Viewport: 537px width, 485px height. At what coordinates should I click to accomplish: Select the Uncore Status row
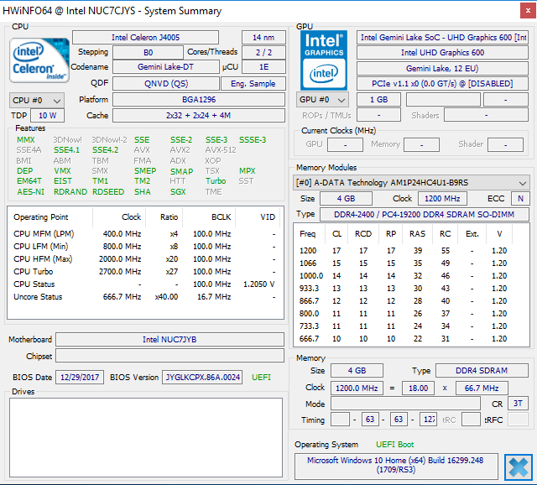point(143,297)
